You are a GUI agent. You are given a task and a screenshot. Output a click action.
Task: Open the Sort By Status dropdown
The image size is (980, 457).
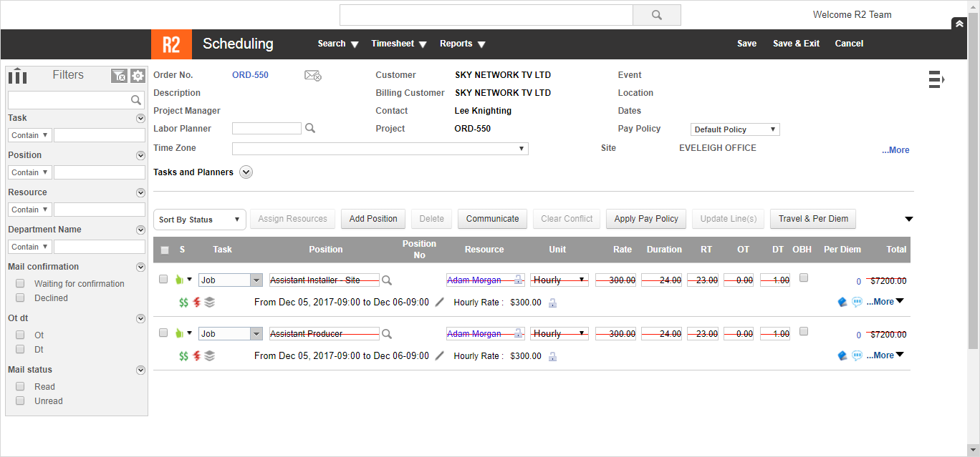pyautogui.click(x=199, y=220)
